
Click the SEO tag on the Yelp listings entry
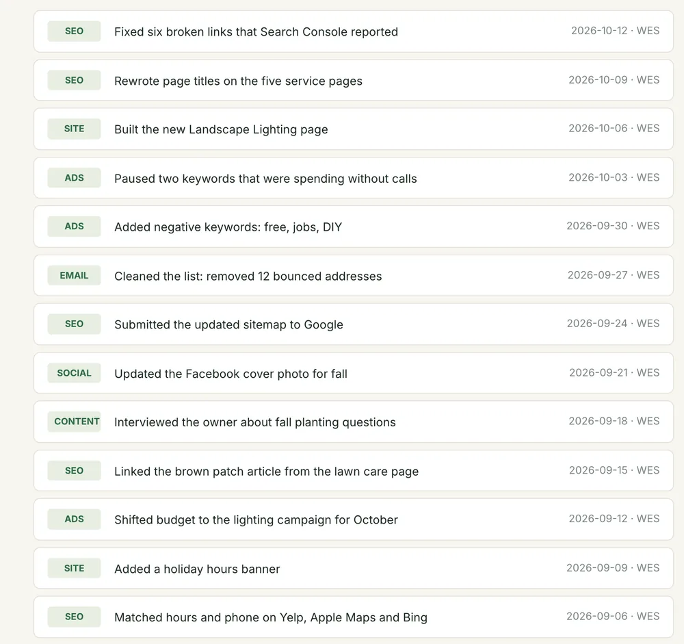pos(74,617)
